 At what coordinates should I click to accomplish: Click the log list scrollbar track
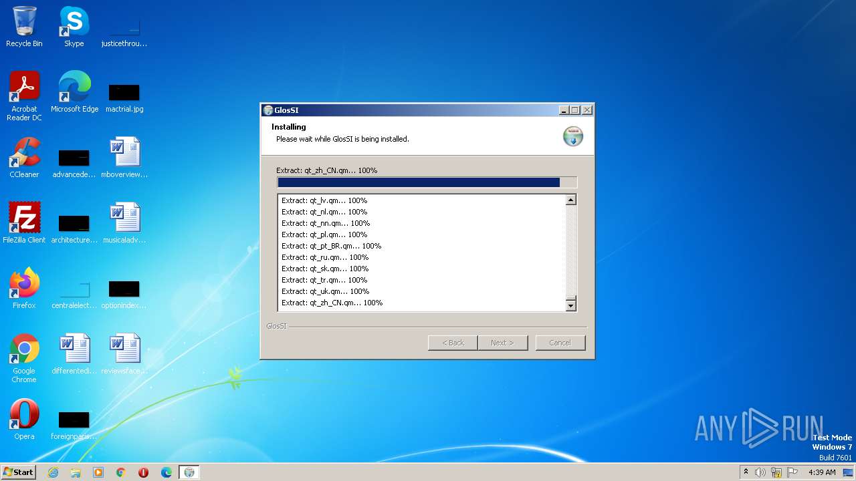pyautogui.click(x=570, y=251)
